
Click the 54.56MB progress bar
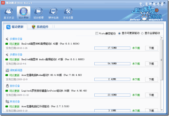click(x=112, y=64)
